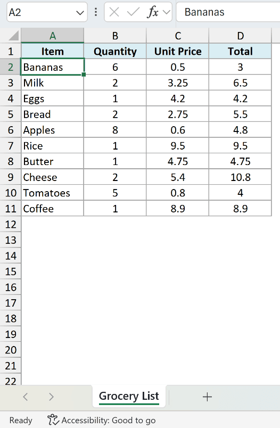Screen dimensions: 280x428
Task: Go to previous sheet using left arrow
Action: (26, 397)
